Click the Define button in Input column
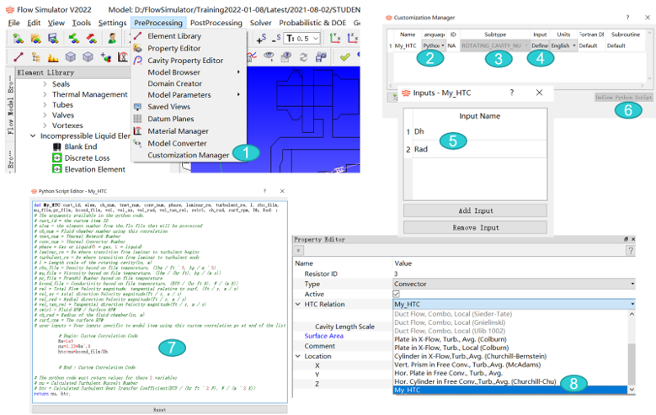The image size is (656, 415). click(x=540, y=45)
